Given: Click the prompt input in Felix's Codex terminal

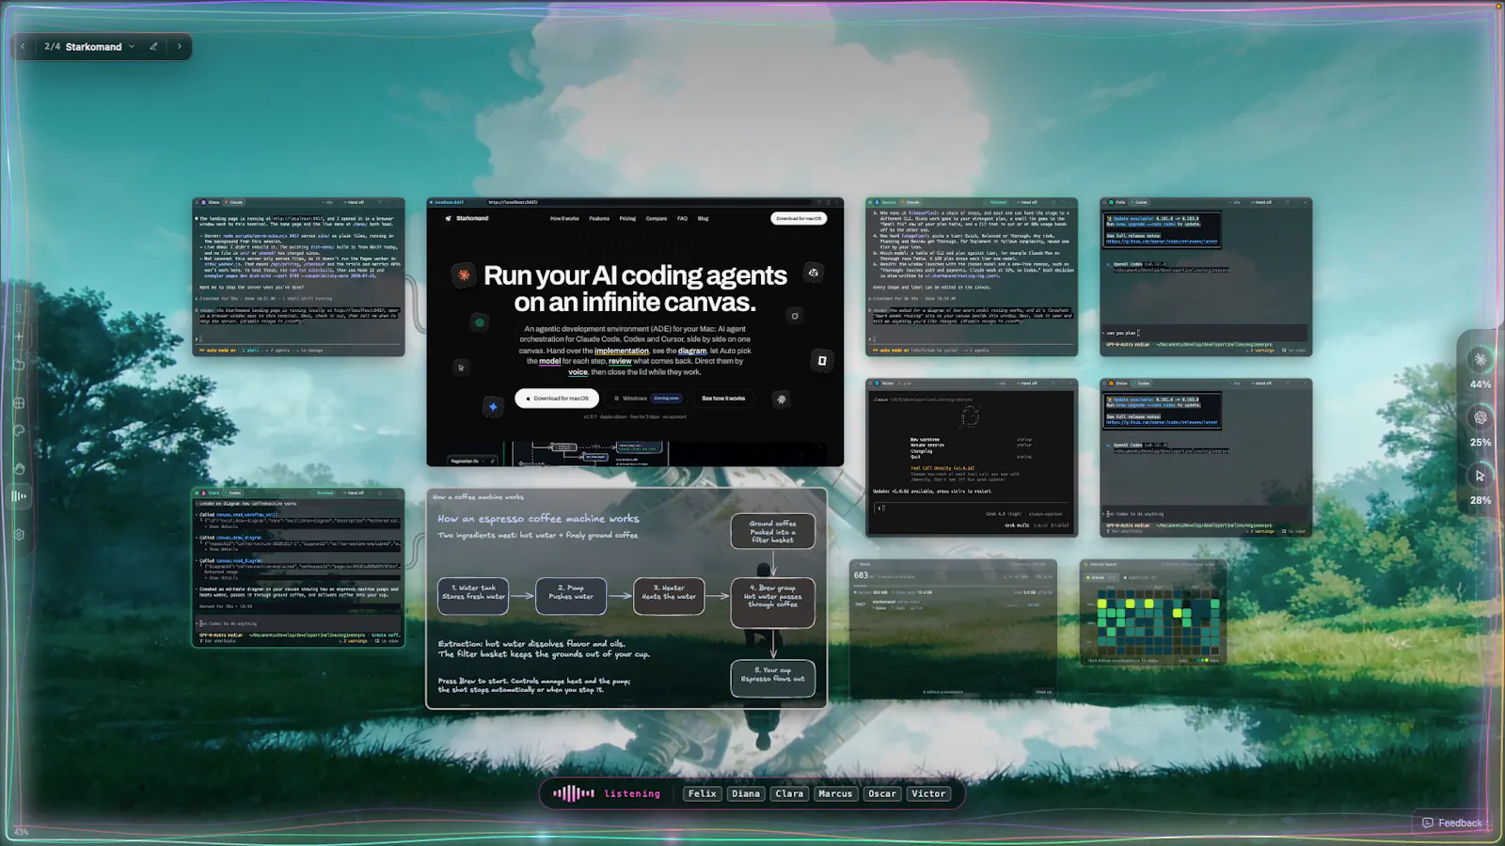Looking at the screenshot, I should 1205,333.
